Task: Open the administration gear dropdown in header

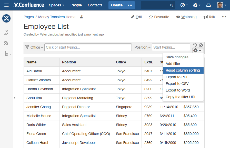Action: pyautogui.click(x=197, y=5)
